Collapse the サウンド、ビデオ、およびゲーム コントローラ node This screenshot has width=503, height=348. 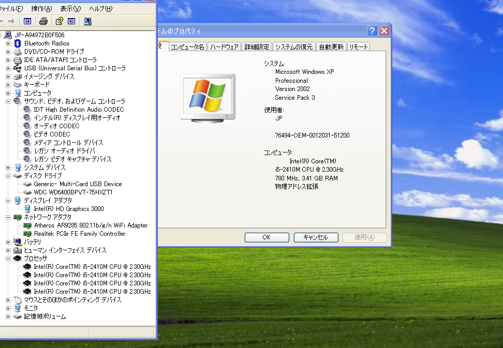click(8, 101)
